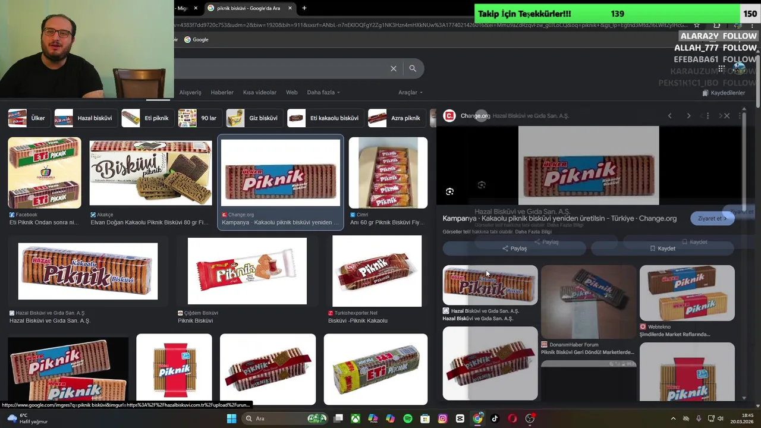Expand Araçlar tools dropdown
Image resolution: width=761 pixels, height=428 pixels.
pyautogui.click(x=410, y=93)
